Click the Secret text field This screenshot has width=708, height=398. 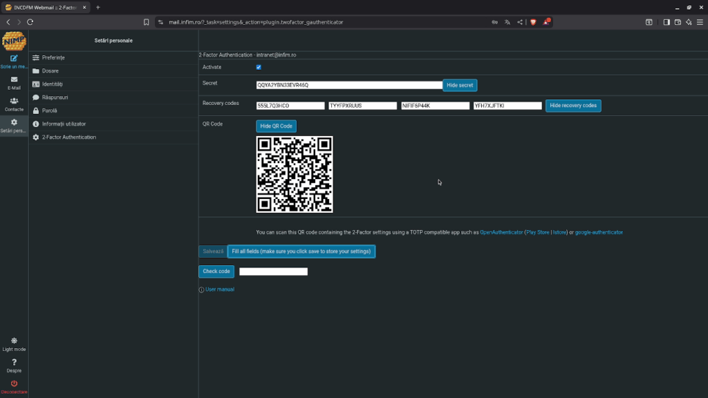[x=349, y=85]
